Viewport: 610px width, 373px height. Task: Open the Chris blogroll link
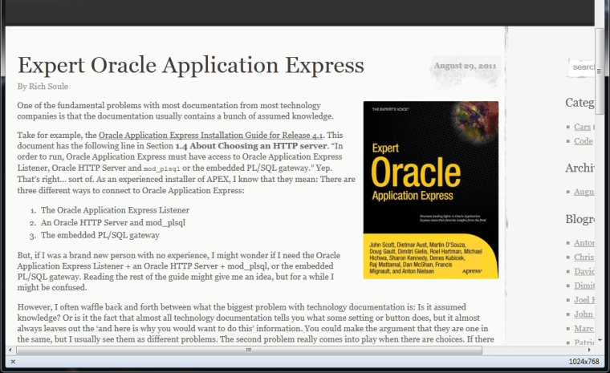(584, 257)
